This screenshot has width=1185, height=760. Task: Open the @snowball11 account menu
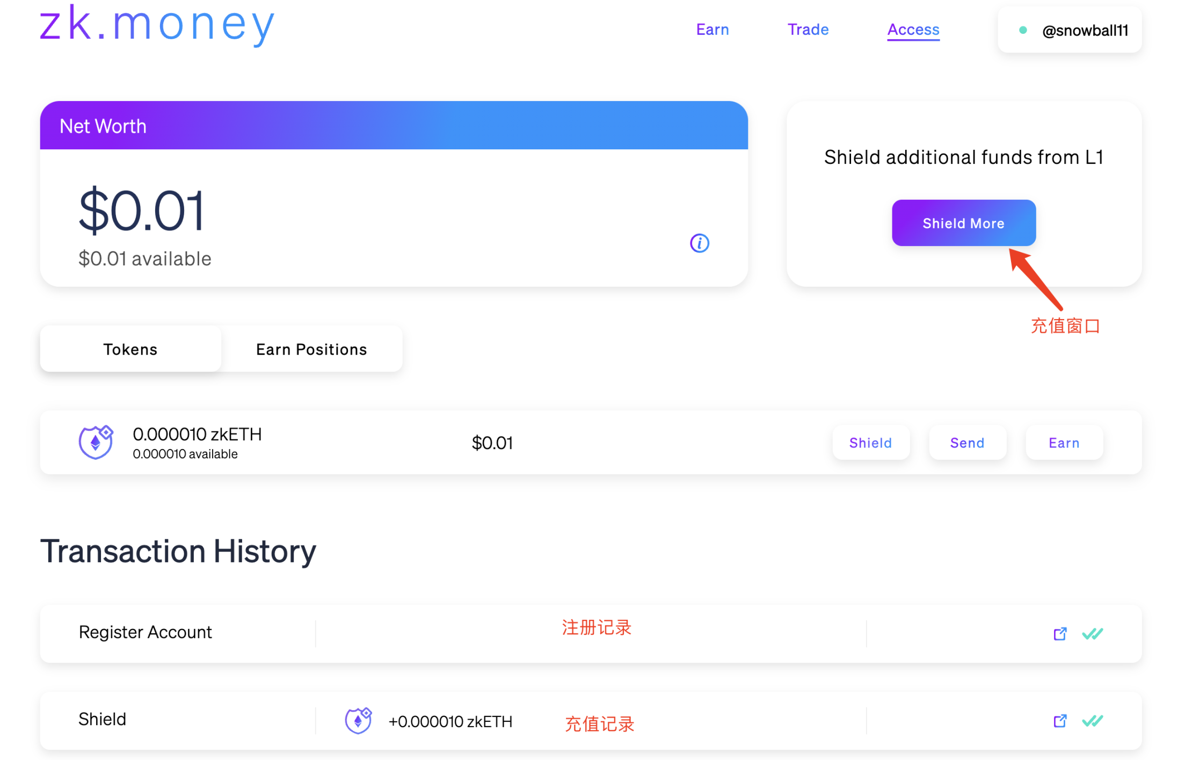[1084, 31]
